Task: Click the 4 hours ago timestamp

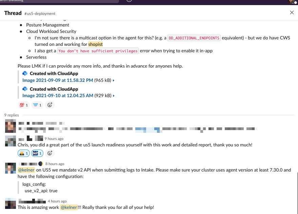Action: tap(57, 201)
